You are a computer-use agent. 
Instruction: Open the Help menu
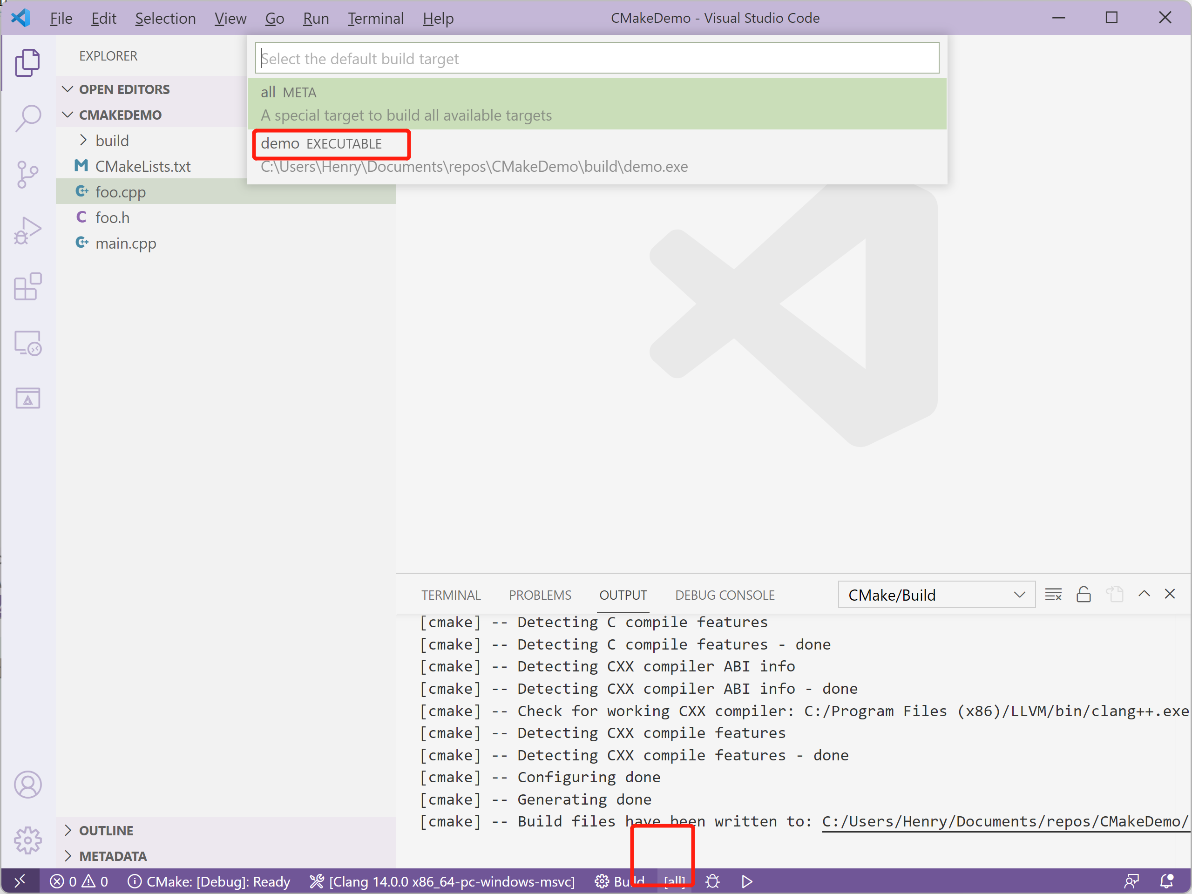tap(438, 18)
